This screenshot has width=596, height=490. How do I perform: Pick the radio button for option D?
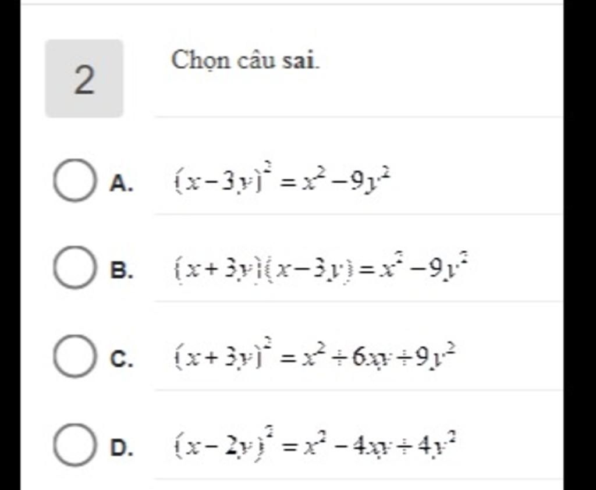pos(73,446)
